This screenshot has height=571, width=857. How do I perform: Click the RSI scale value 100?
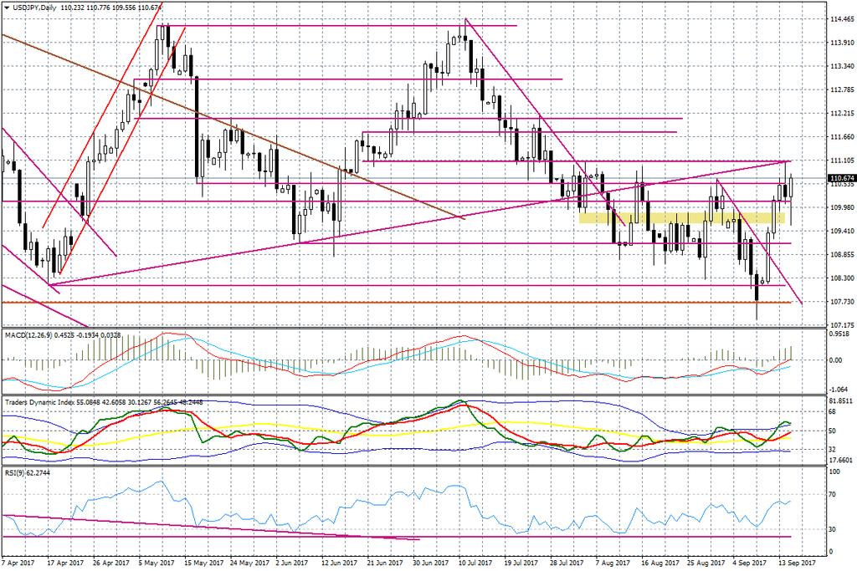pos(835,472)
